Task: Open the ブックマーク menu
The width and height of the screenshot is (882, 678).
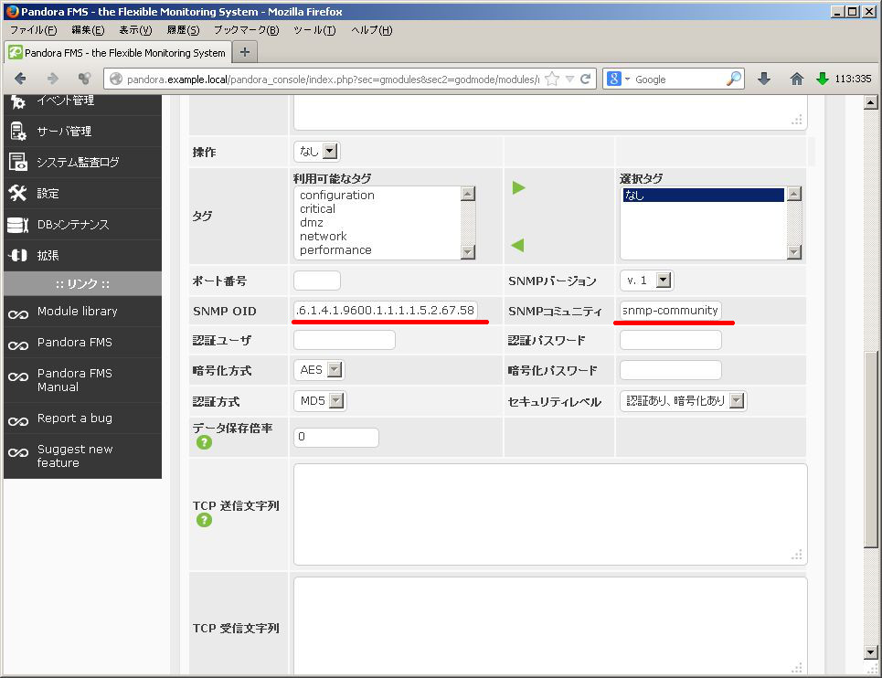Action: pos(247,30)
